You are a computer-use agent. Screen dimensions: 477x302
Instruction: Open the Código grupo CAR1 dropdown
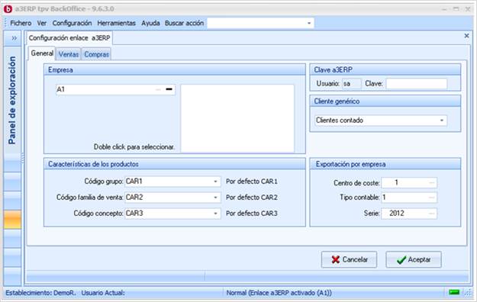(x=215, y=182)
